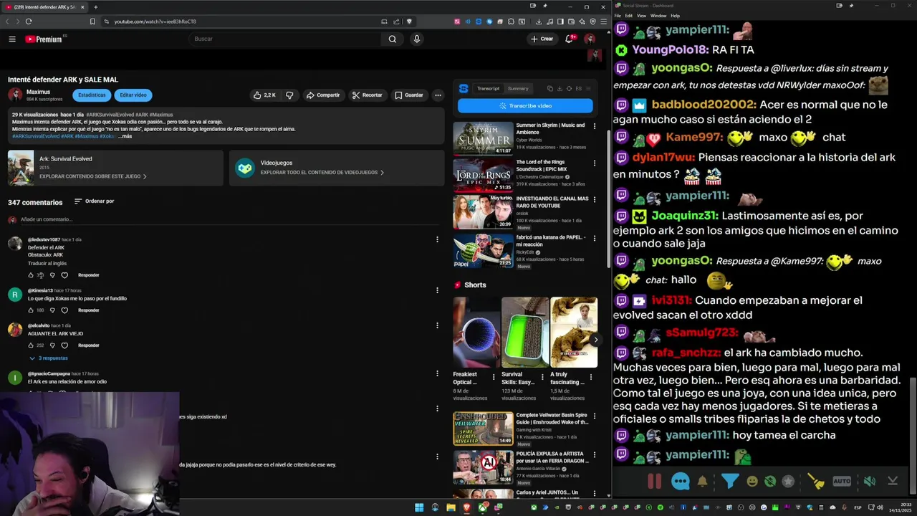Open File menu in Social Stream

(618, 15)
